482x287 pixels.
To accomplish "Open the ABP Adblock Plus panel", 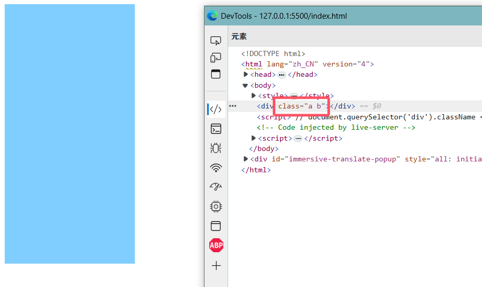I will 216,245.
